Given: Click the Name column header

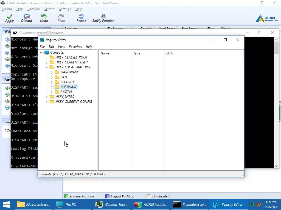Looking at the screenshot, I should (x=115, y=53).
